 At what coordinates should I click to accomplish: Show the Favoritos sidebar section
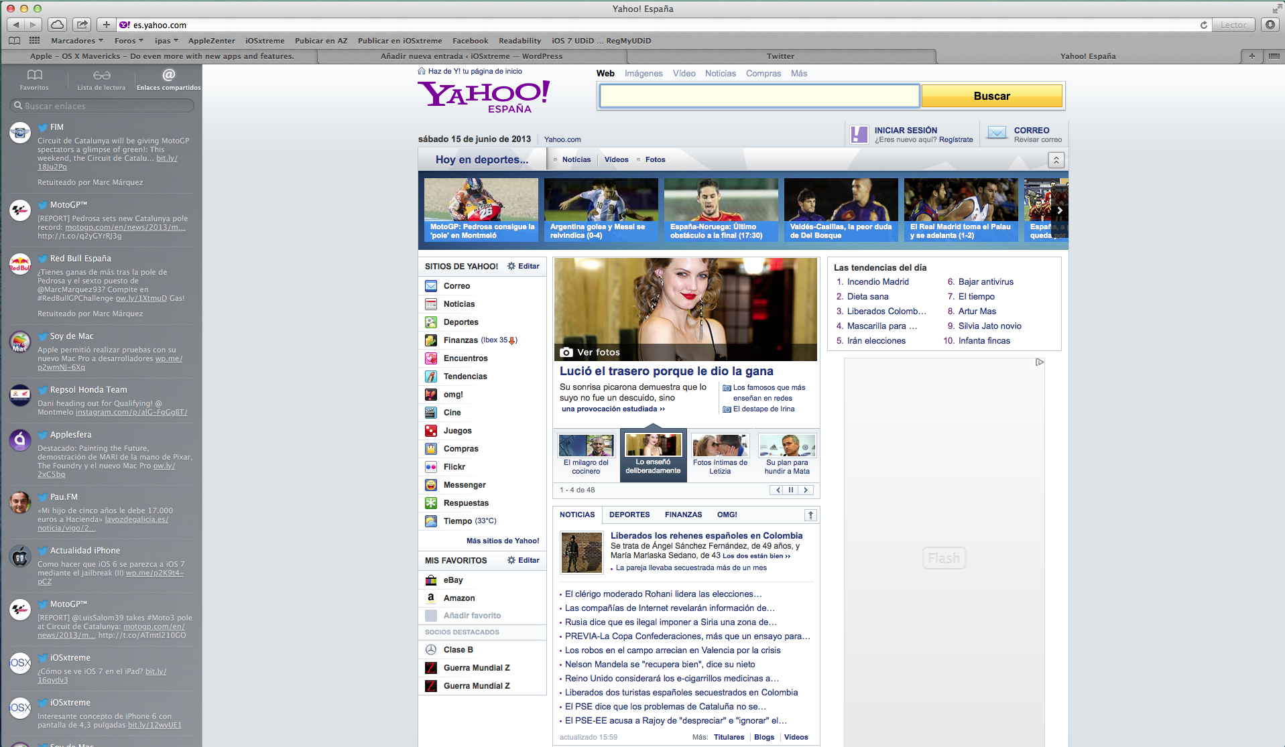pos(34,79)
